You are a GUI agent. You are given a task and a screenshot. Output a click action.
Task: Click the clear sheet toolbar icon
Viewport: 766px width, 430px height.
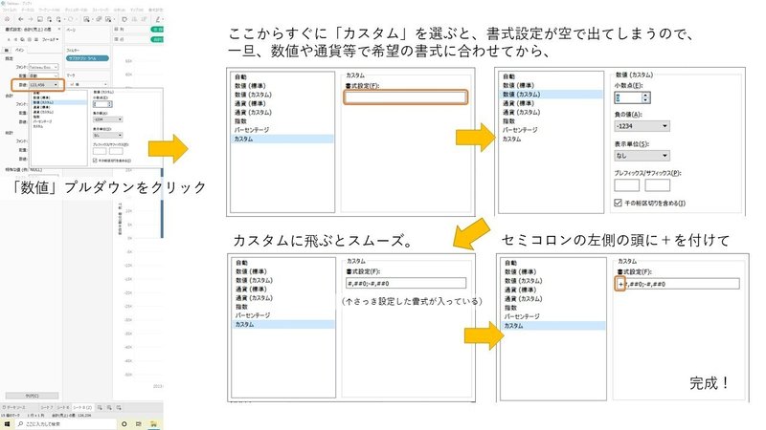click(x=108, y=19)
